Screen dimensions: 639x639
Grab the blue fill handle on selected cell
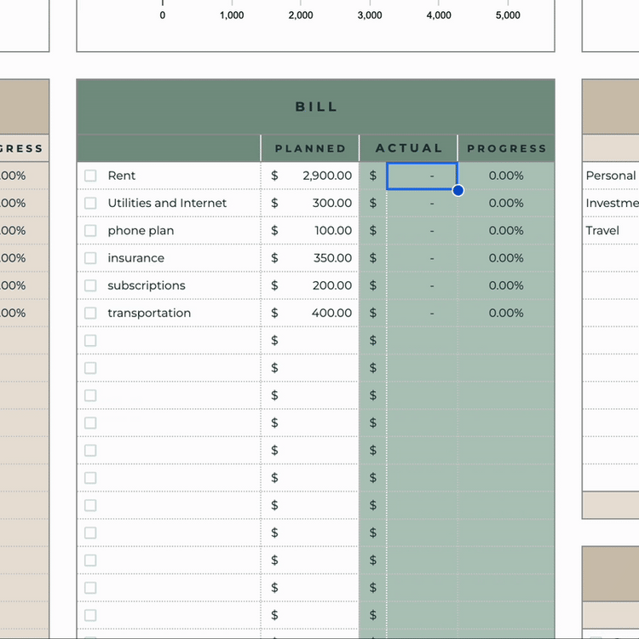point(458,190)
